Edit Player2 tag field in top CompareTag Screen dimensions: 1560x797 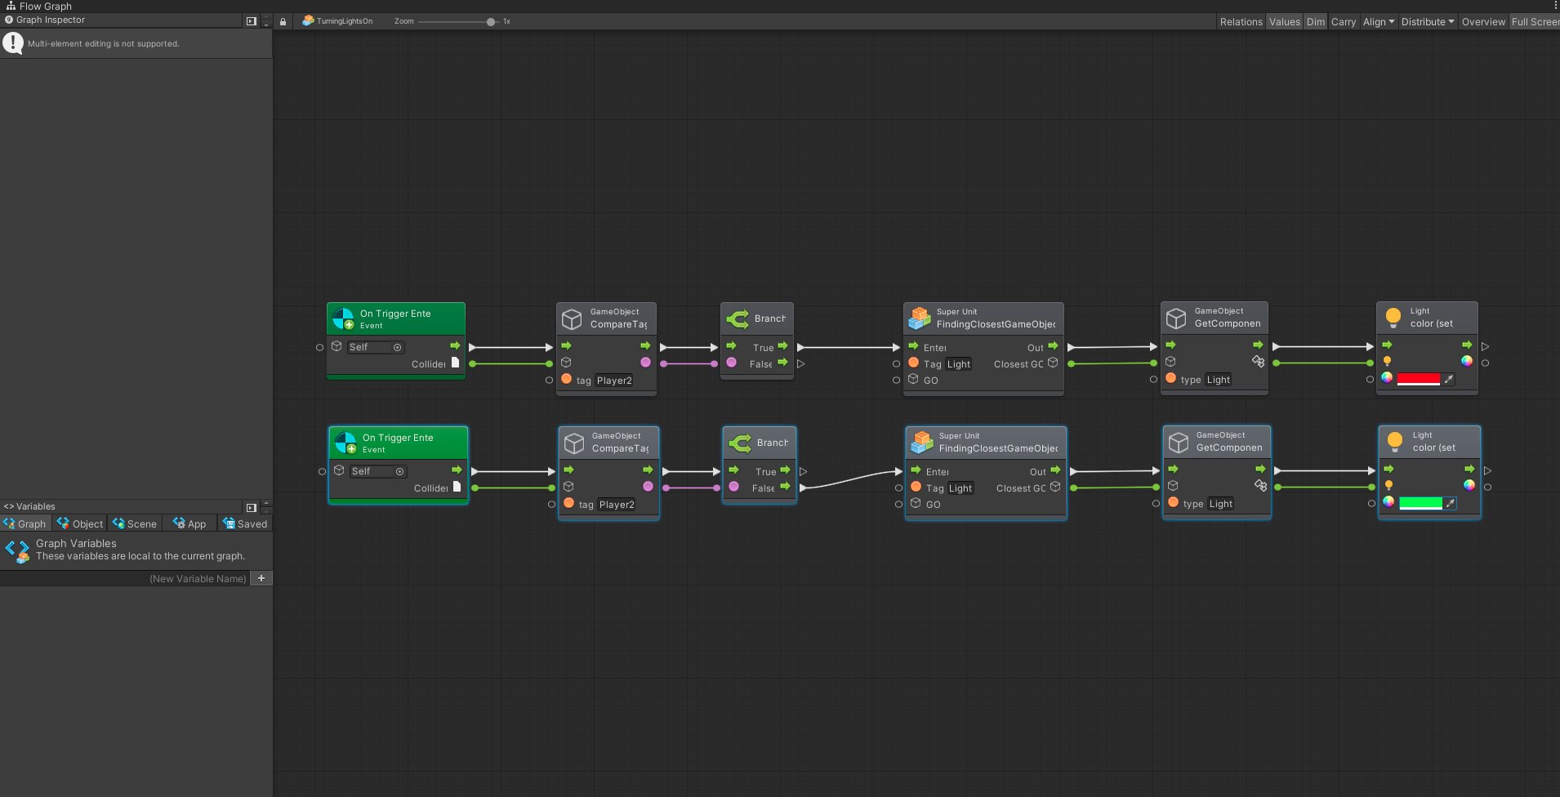pyautogui.click(x=614, y=380)
